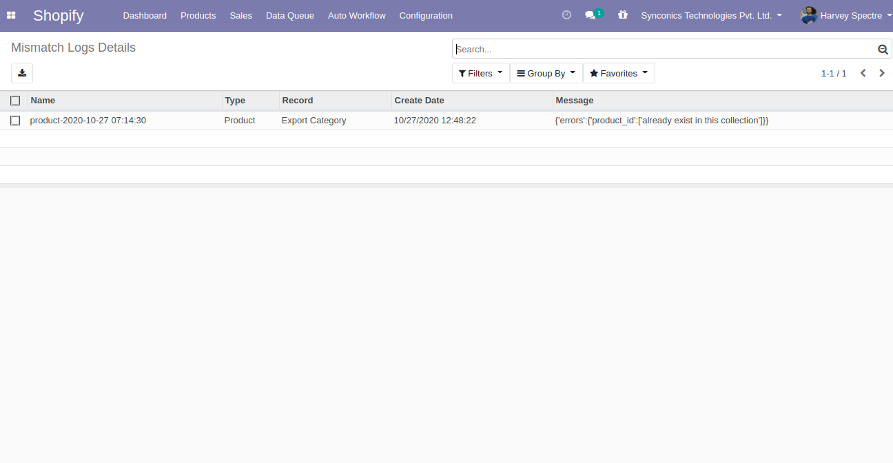The height and width of the screenshot is (463, 893).
Task: Click the search magnifier icon
Action: (x=883, y=50)
